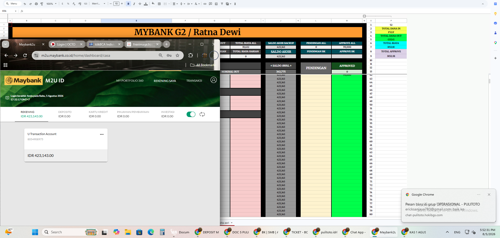500x238 pixels.
Task: Increase decimal places in the spreadsheet
Action: 80,4
